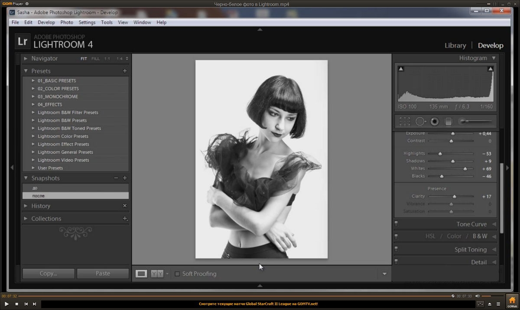
Task: Open the Tools menu
Action: (107, 22)
